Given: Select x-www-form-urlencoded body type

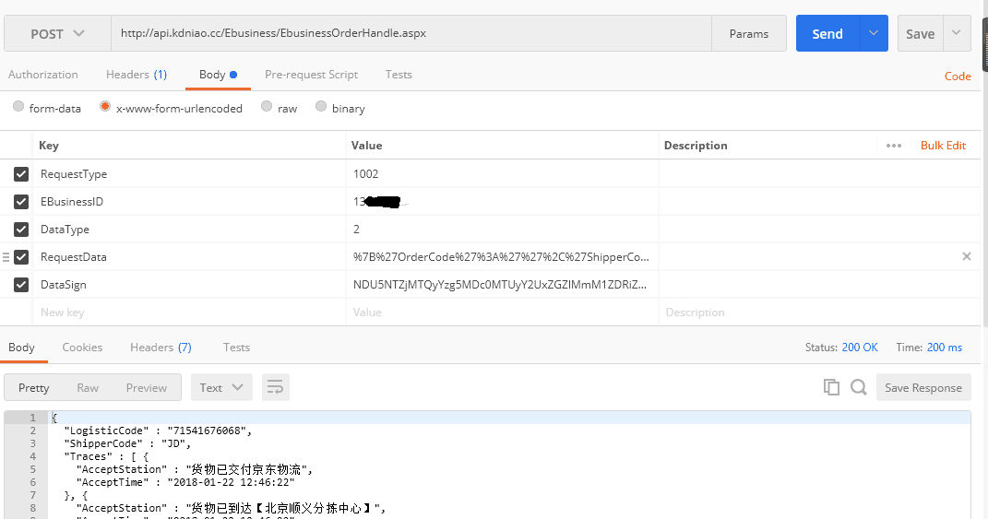Looking at the screenshot, I should pos(105,106).
